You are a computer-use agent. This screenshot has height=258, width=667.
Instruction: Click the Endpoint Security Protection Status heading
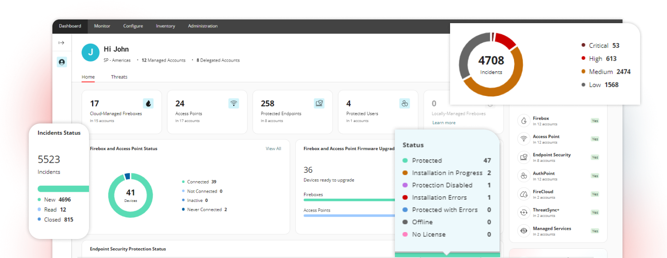(128, 249)
